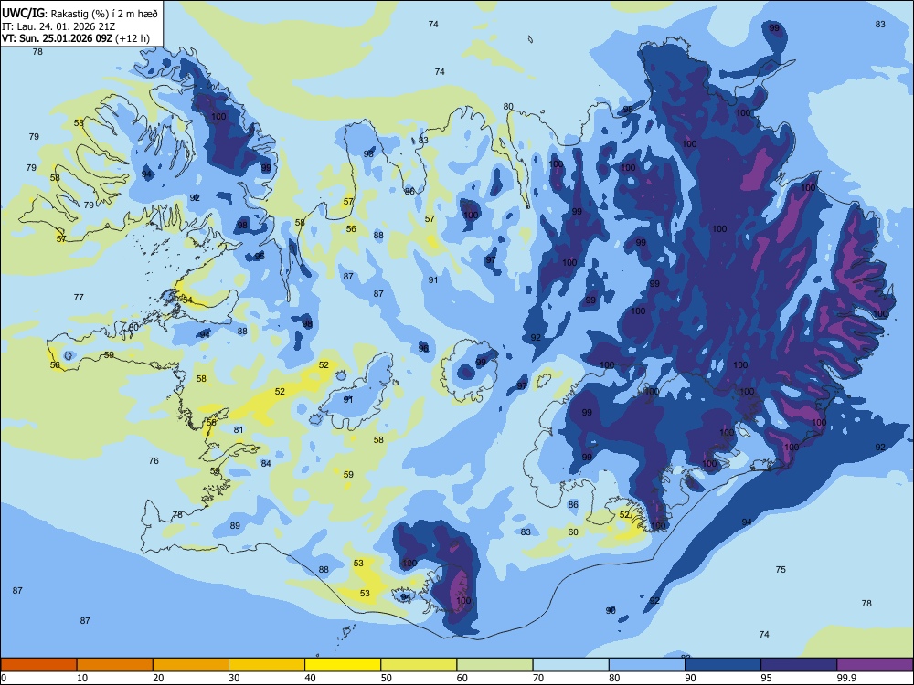The width and height of the screenshot is (914, 685).
Task: Click the legend scale label 90
Action: pos(691,678)
